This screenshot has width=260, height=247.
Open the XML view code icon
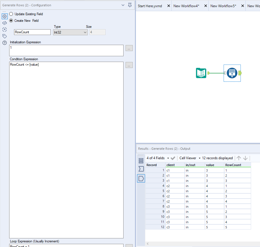pos(5,23)
